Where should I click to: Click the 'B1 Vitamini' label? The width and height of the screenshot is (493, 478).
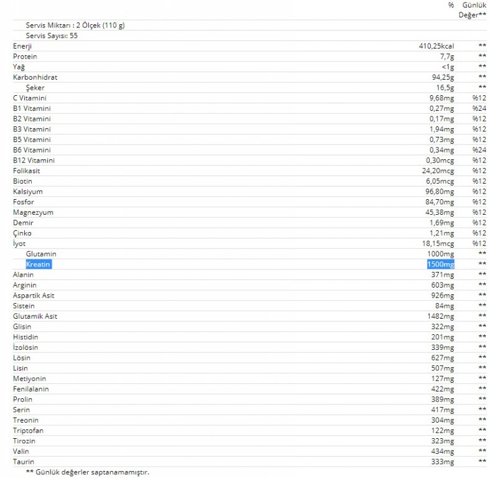click(32, 108)
